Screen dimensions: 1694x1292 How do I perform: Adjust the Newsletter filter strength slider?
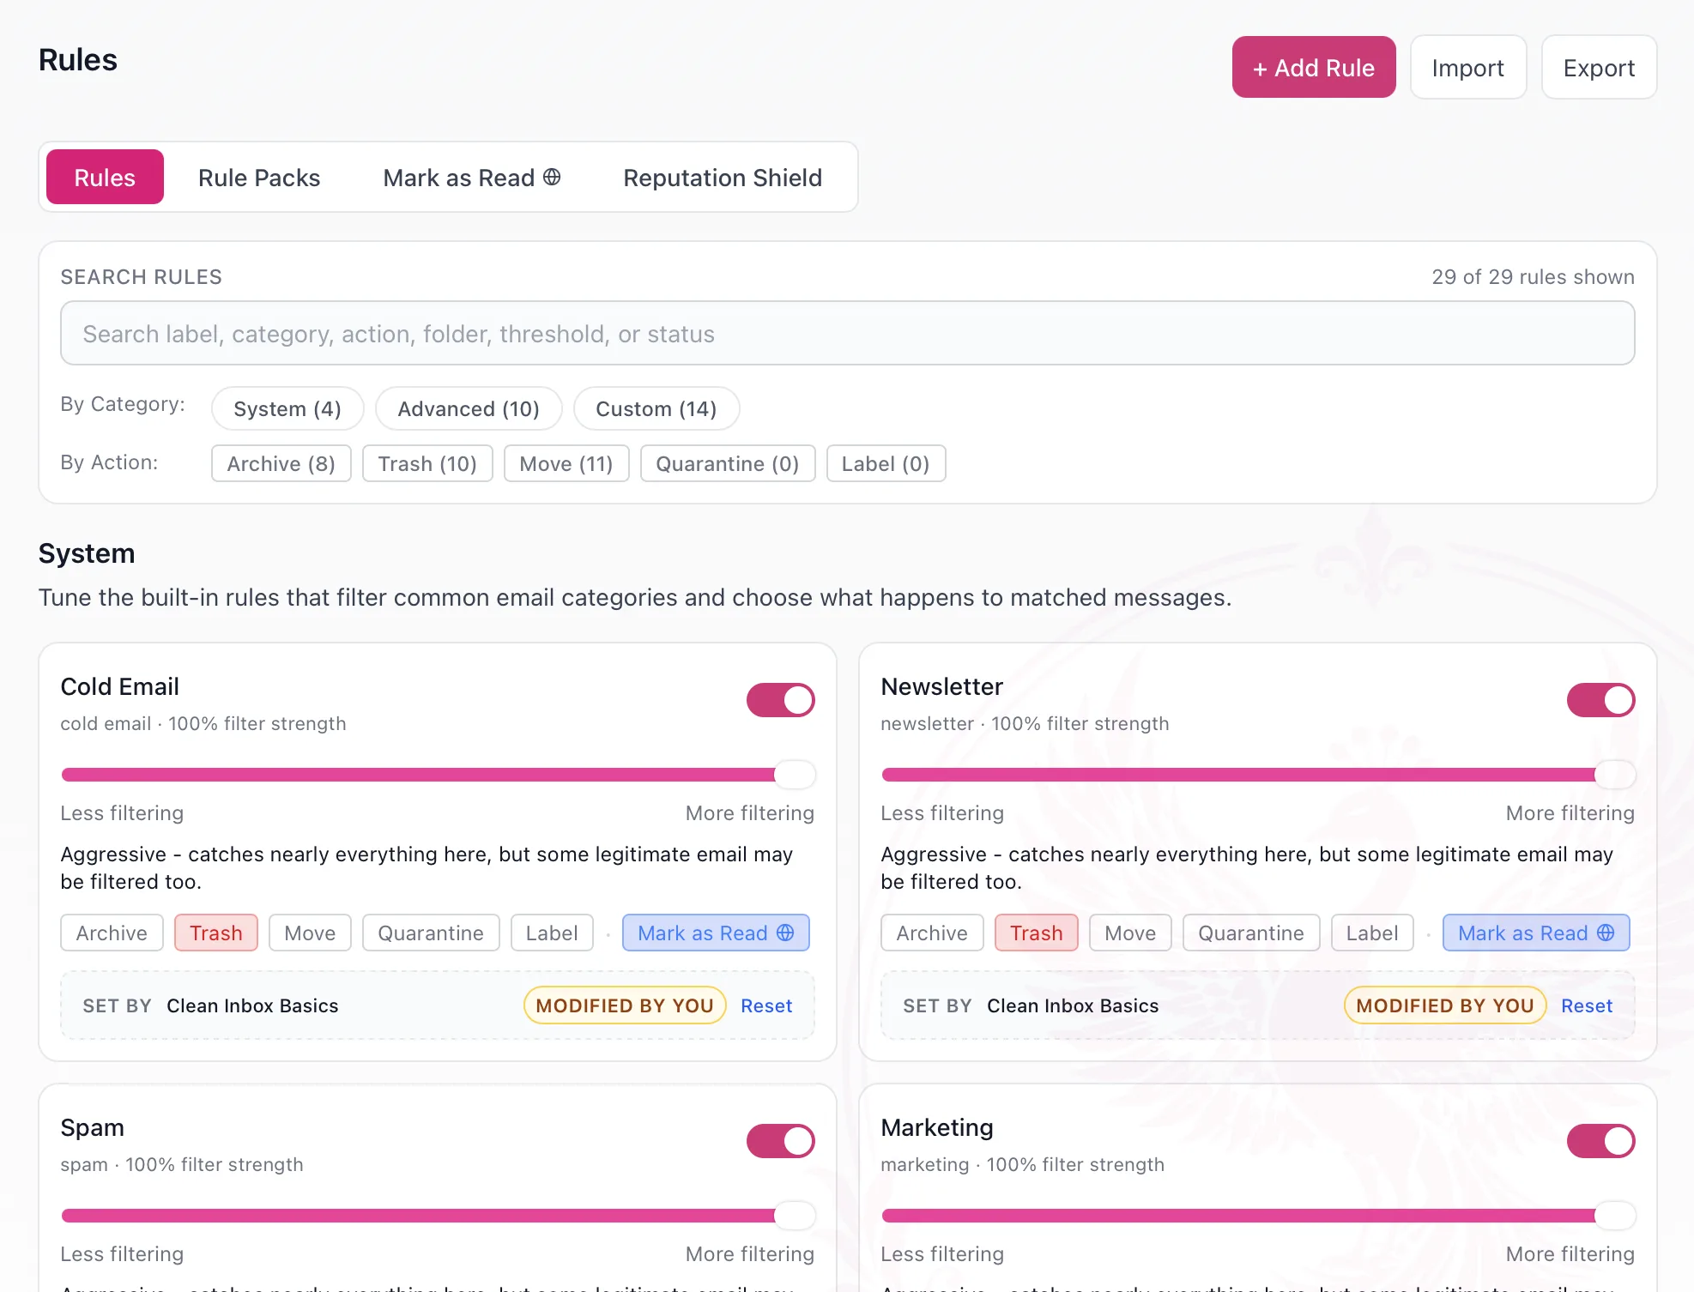coord(1258,774)
